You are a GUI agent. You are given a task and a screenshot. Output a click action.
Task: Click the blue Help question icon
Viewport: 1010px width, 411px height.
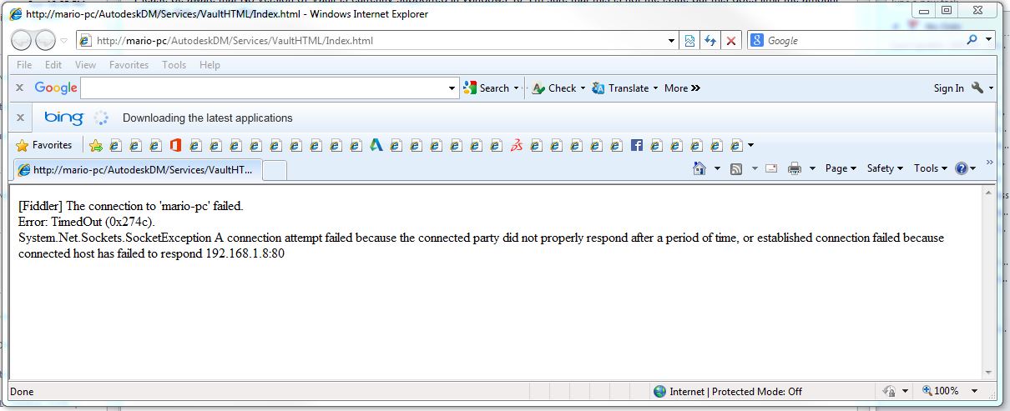click(x=962, y=168)
